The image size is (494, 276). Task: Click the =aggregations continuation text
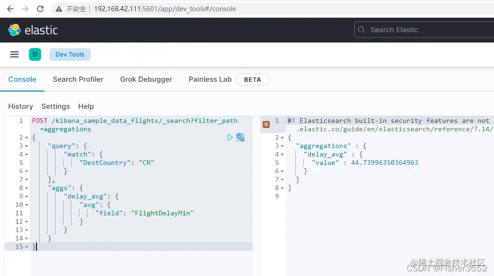click(65, 129)
